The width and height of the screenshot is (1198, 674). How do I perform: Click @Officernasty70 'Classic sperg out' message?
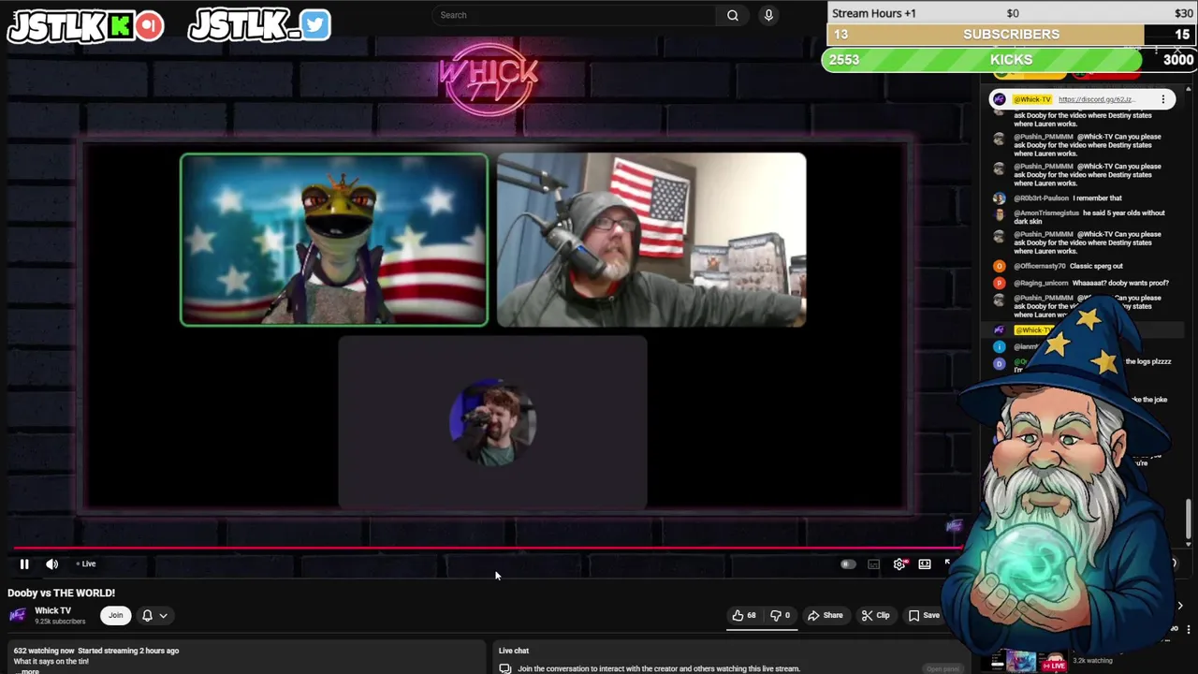(1069, 266)
